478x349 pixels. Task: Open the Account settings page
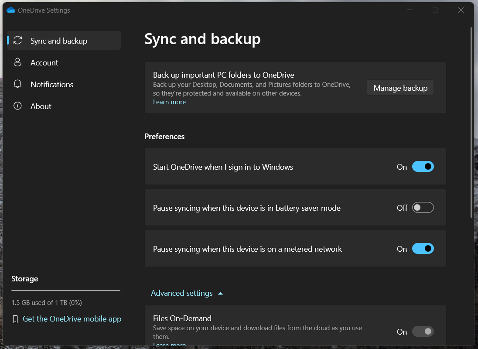pos(64,62)
